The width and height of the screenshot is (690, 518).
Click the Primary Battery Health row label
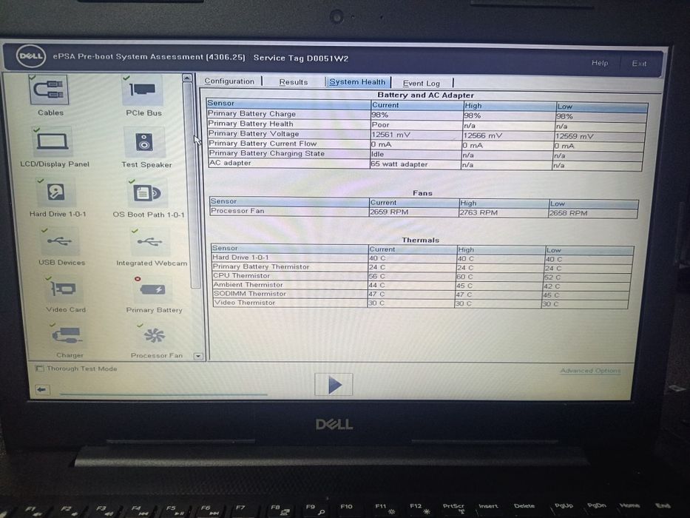click(251, 124)
